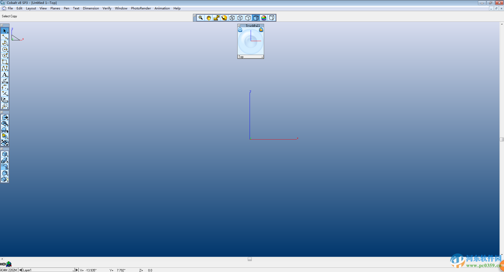Activate the Zoom magnifier tool
504x272 pixels.
coord(200,18)
